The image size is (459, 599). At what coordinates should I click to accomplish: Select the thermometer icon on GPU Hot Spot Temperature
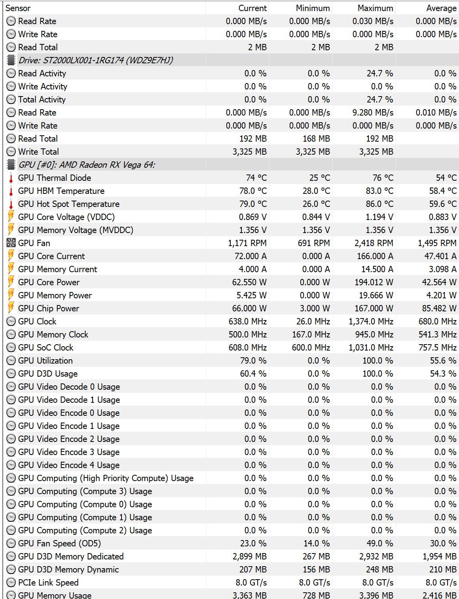pos(11,204)
